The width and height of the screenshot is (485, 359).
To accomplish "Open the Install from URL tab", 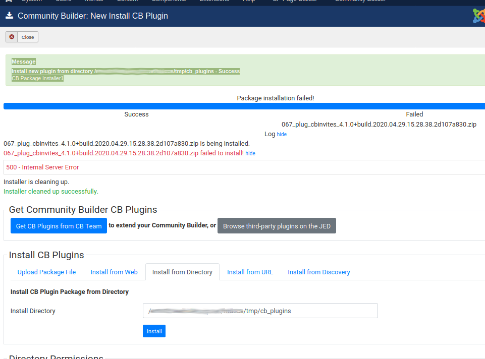I will (250, 272).
